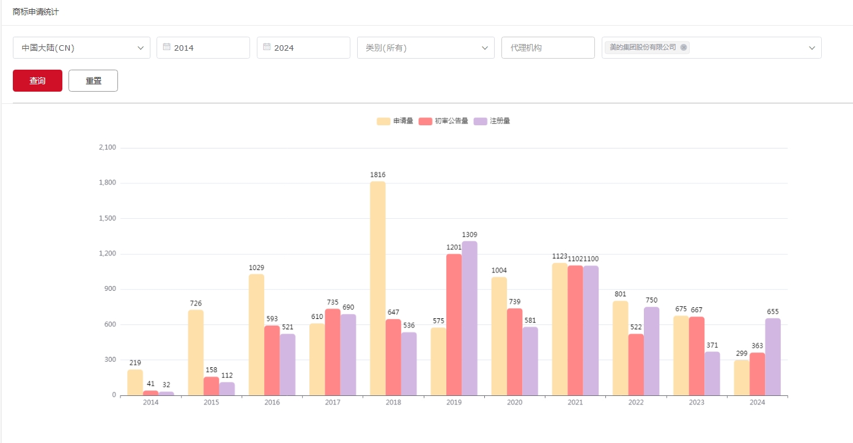Click the 2018 申请量 bar labeled 1816
This screenshot has width=853, height=443.
[x=378, y=288]
